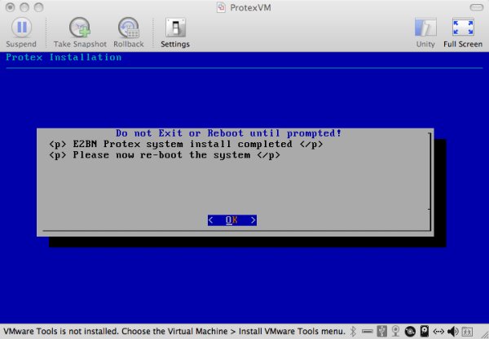
Task: Click the 'Please now re-boot the system' line
Action: (x=165, y=155)
